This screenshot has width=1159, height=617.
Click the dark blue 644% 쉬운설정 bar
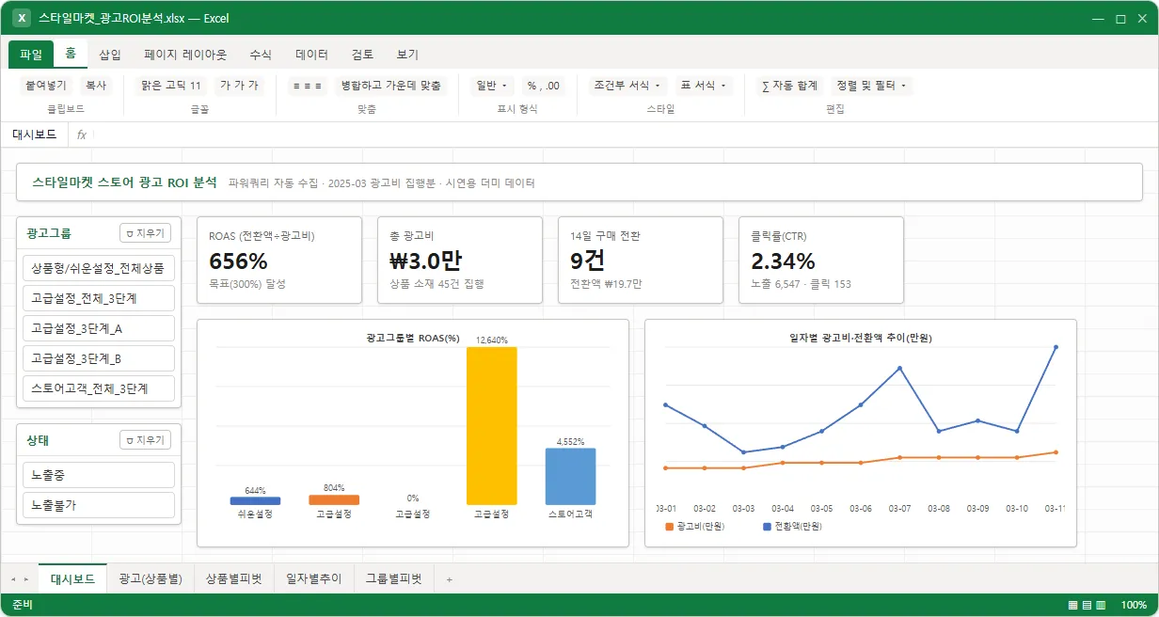point(254,501)
